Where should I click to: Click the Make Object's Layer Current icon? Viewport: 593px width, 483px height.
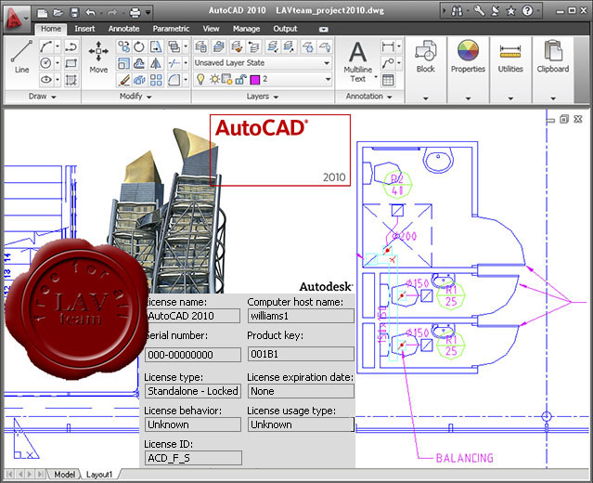pyautogui.click(x=219, y=46)
